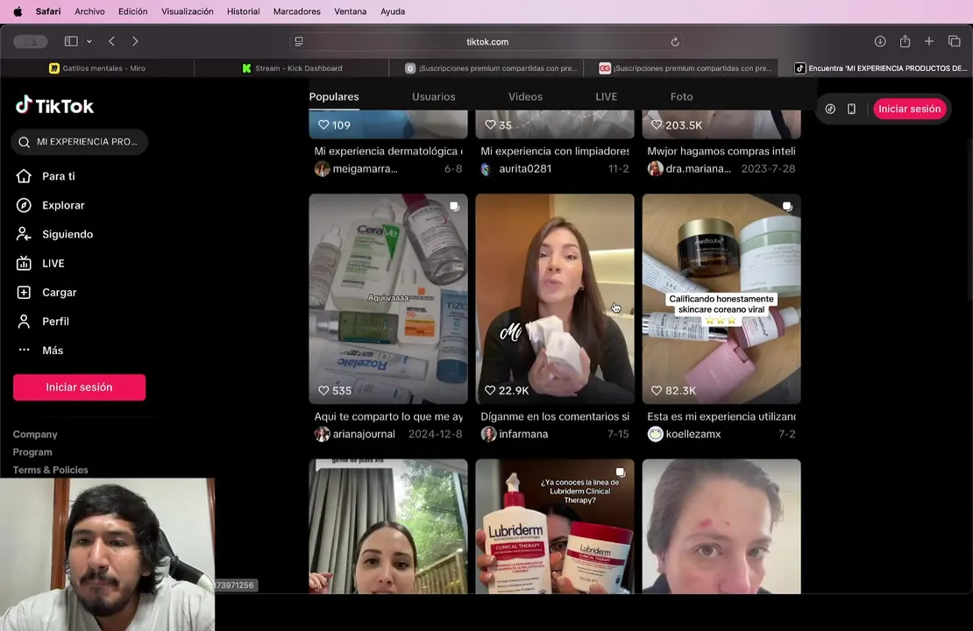Open the CeraVe products video thumbnail
Image resolution: width=973 pixels, height=631 pixels.
388,299
